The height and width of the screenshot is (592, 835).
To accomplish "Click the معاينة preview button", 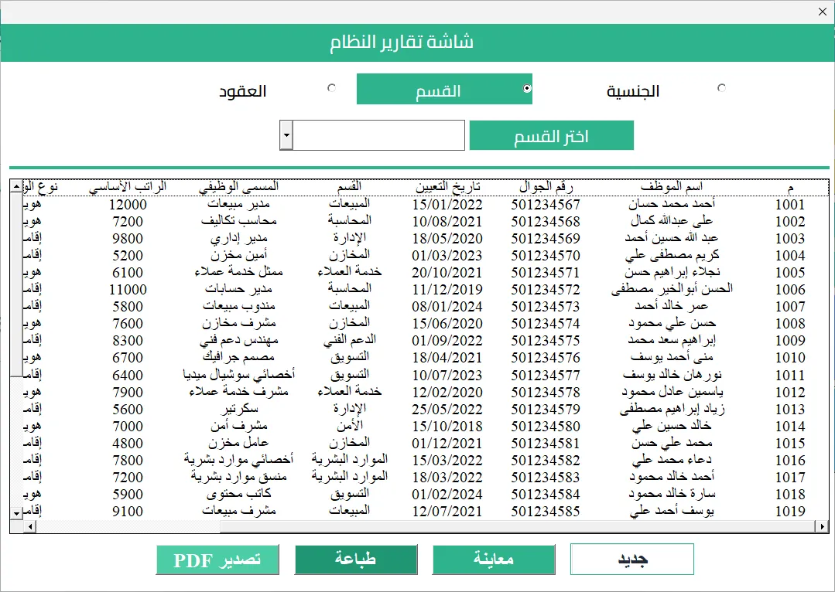I will (494, 559).
